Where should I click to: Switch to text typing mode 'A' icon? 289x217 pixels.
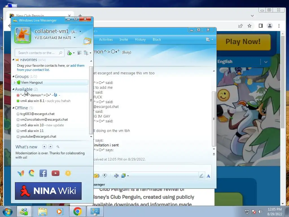(208, 176)
